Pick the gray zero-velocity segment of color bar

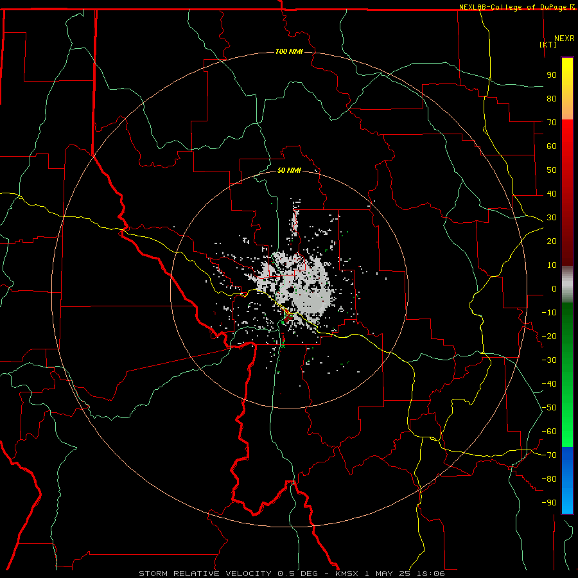pos(567,284)
